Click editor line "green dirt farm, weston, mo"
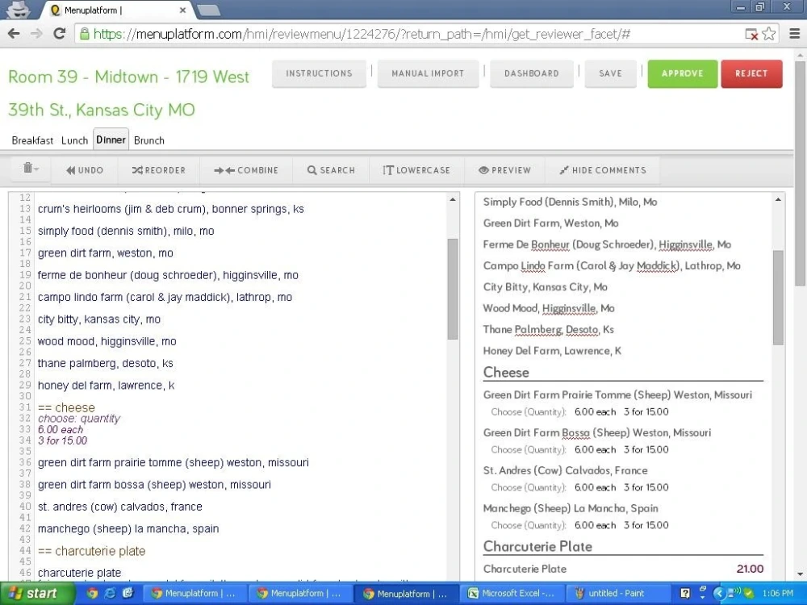 point(106,253)
